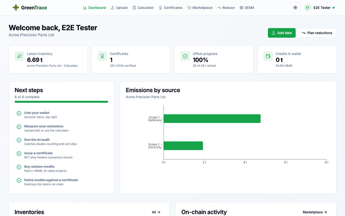This screenshot has width=345, height=216.
Task: Open the Issue a certificate step
Action: click(x=61, y=155)
